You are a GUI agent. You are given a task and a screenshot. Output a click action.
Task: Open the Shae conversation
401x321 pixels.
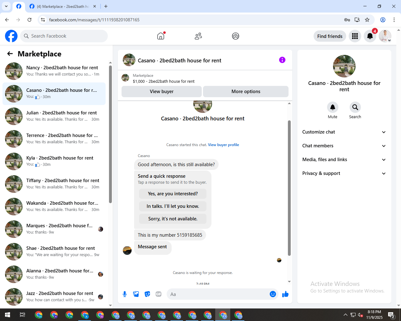click(54, 252)
